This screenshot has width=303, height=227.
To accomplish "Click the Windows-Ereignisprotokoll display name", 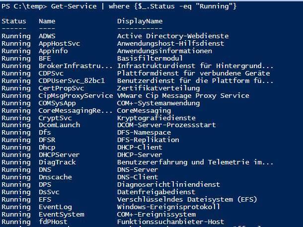I will click(168, 207).
